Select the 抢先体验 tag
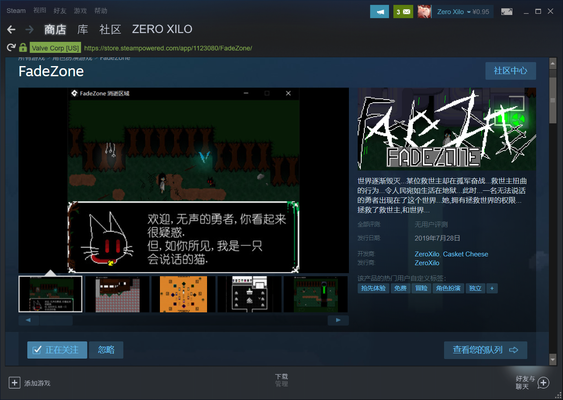Viewport: 563px width, 400px height. [x=374, y=288]
